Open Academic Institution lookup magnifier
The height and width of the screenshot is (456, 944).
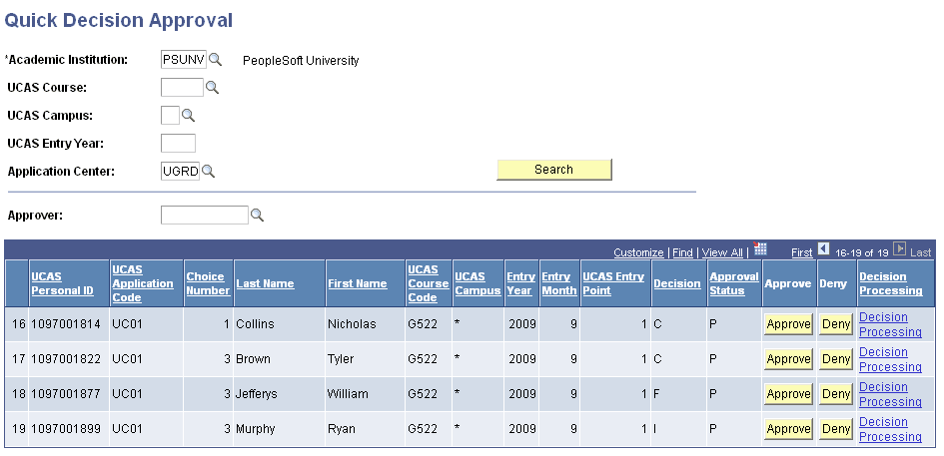[216, 60]
